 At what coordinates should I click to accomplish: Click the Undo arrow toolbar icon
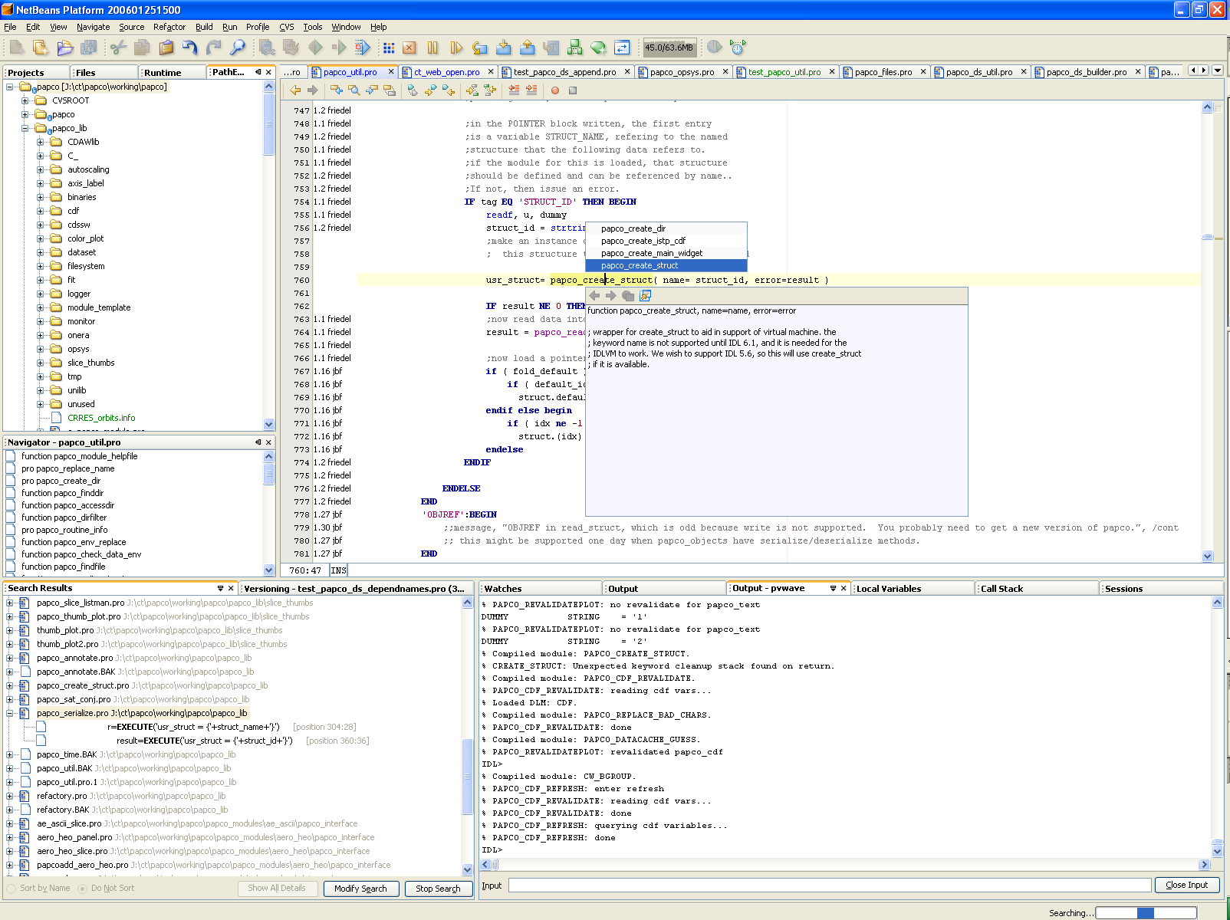coord(189,48)
